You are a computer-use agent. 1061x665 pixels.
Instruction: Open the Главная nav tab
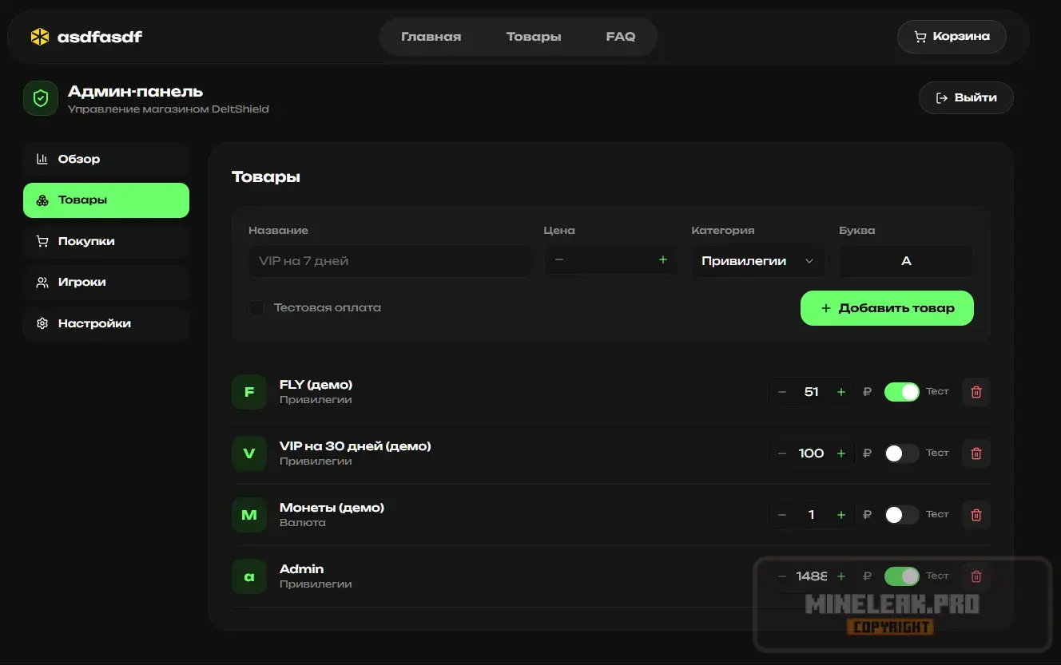431,37
